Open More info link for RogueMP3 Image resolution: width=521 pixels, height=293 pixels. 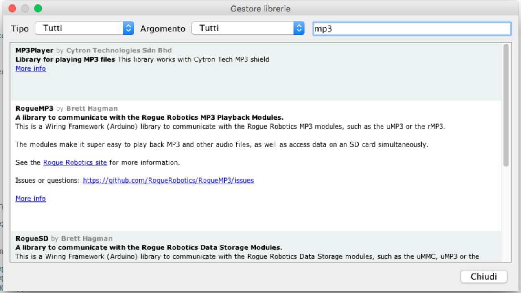[31, 199]
